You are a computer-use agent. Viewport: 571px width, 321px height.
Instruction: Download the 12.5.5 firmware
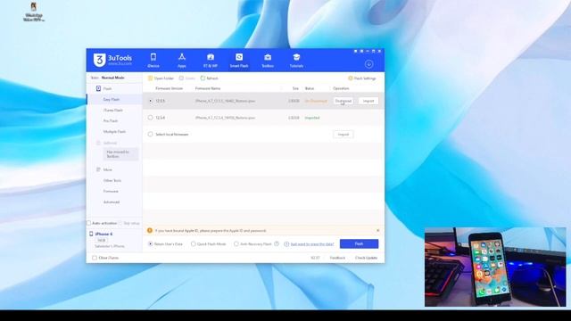343,101
